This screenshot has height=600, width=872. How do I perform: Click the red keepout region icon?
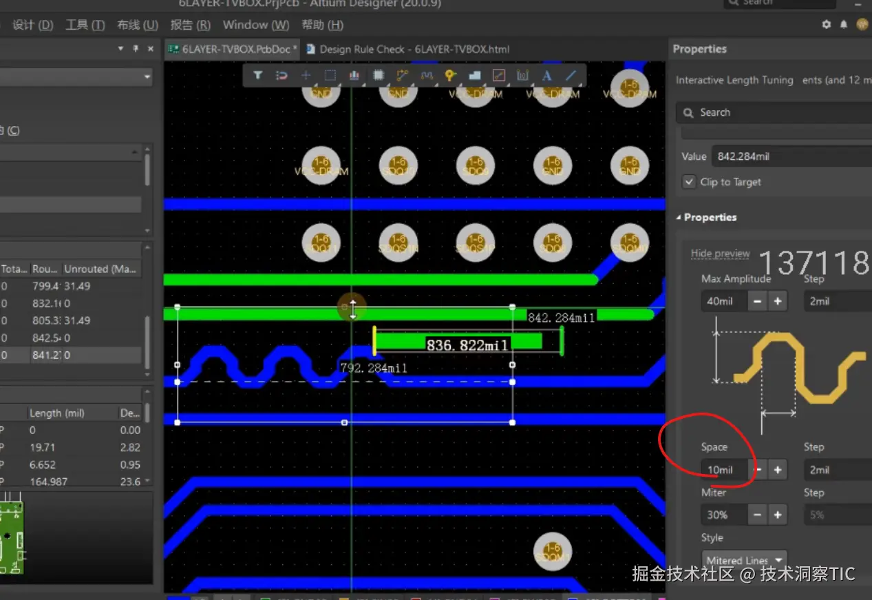click(x=499, y=75)
